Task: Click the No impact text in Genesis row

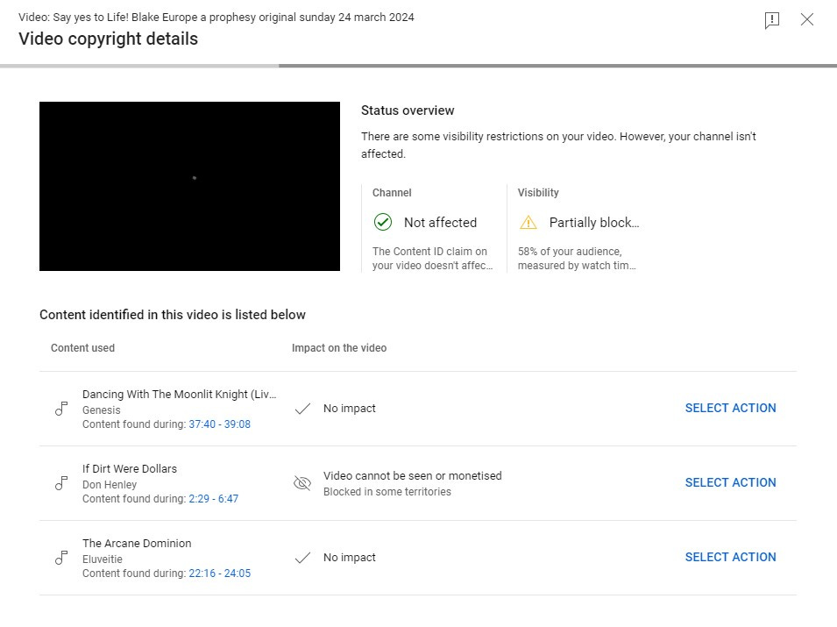Action: click(350, 409)
